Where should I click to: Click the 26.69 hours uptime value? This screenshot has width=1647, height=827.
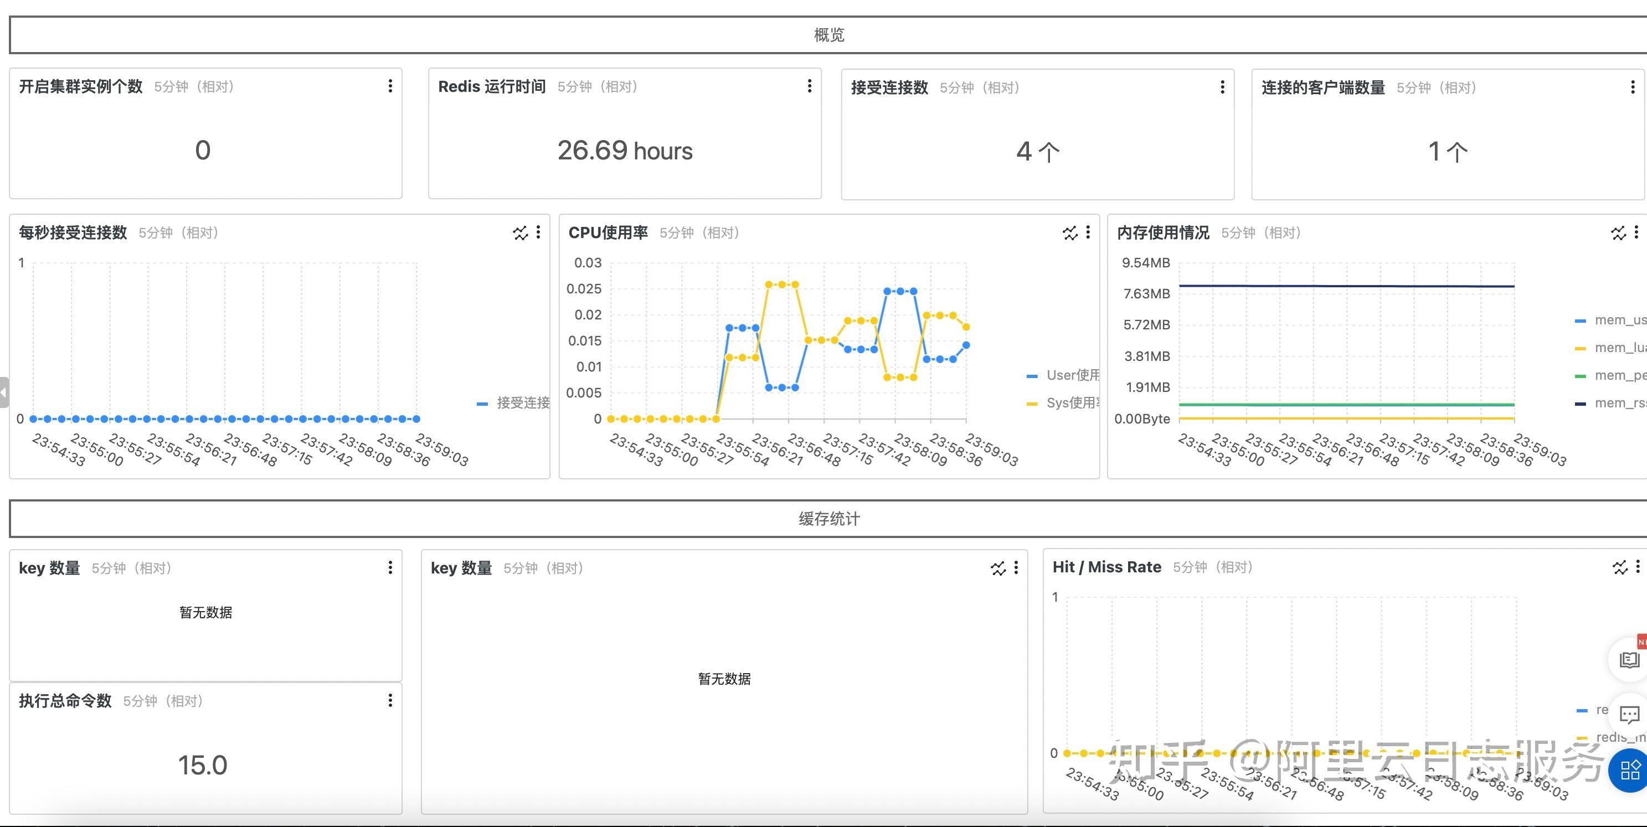(625, 151)
